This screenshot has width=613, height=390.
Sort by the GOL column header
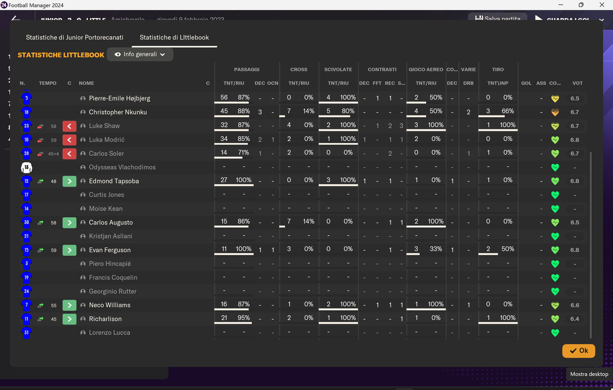tap(526, 83)
